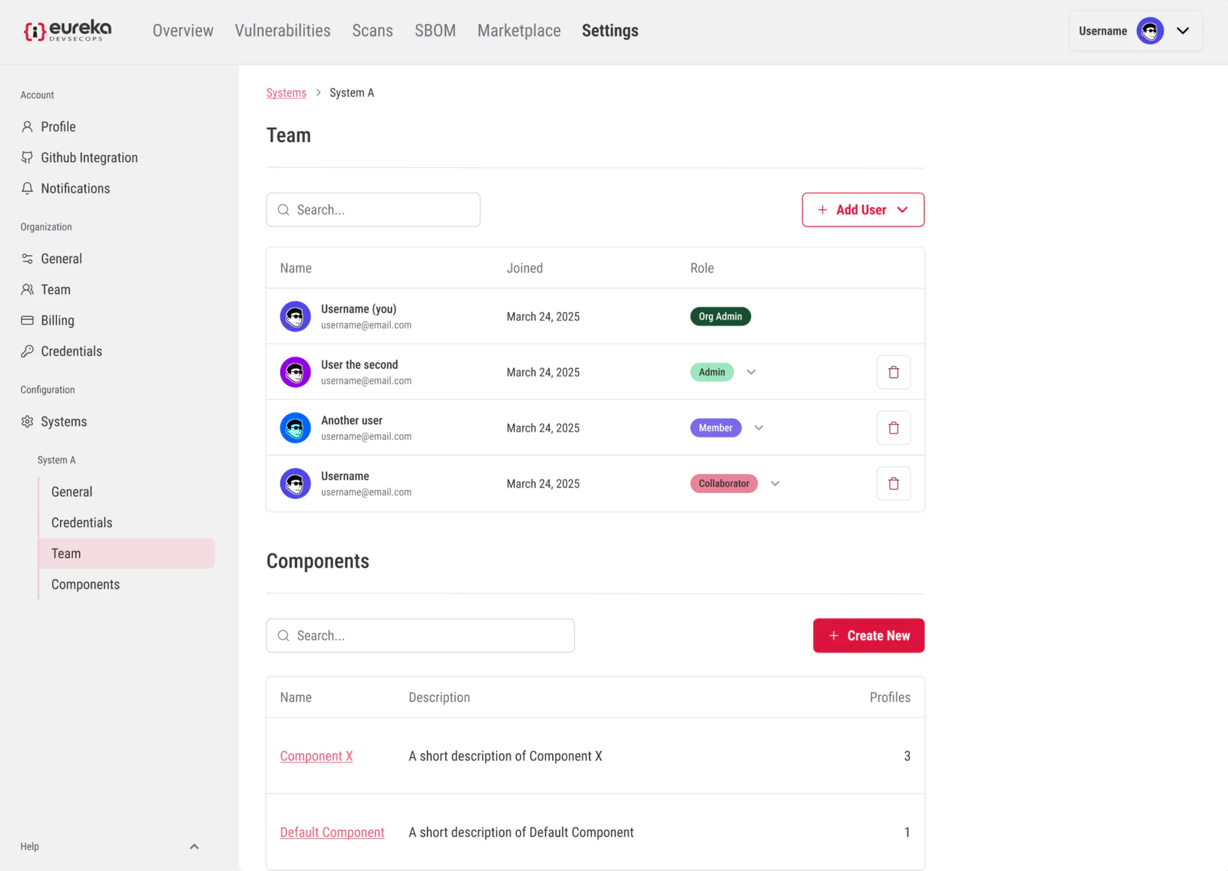1228x871 pixels.
Task: Open the Component X link
Action: point(316,756)
